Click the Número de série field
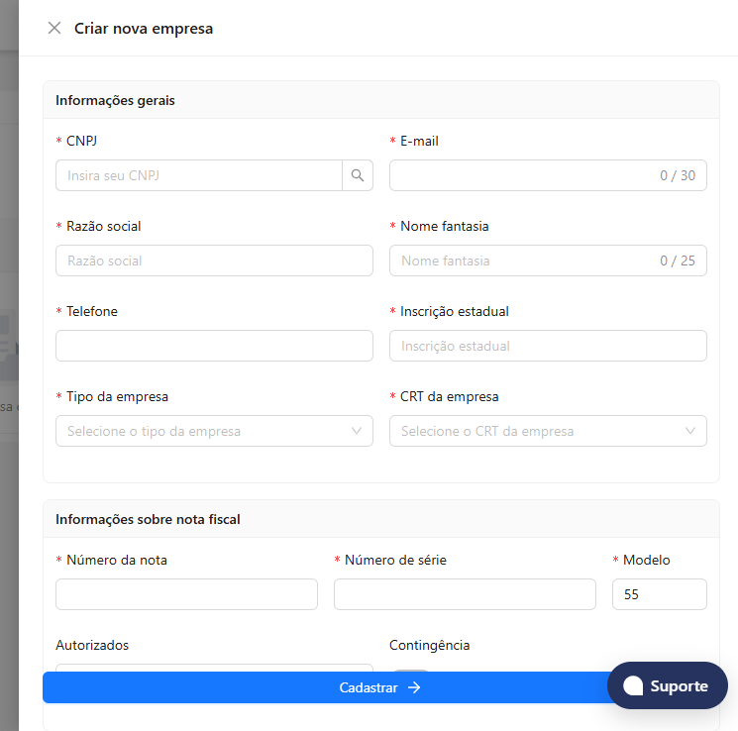738x731 pixels. tap(465, 594)
